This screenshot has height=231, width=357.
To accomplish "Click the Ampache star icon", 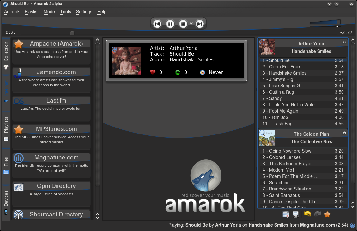I will point(19,44).
